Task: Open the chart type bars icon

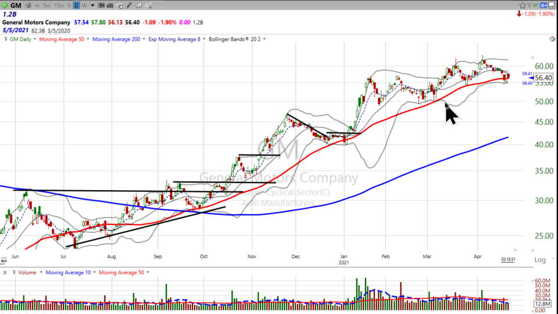Action: coord(110,5)
